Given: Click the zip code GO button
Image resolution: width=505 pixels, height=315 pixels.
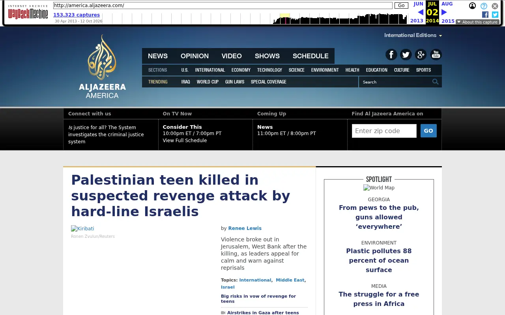Looking at the screenshot, I should coord(428,131).
